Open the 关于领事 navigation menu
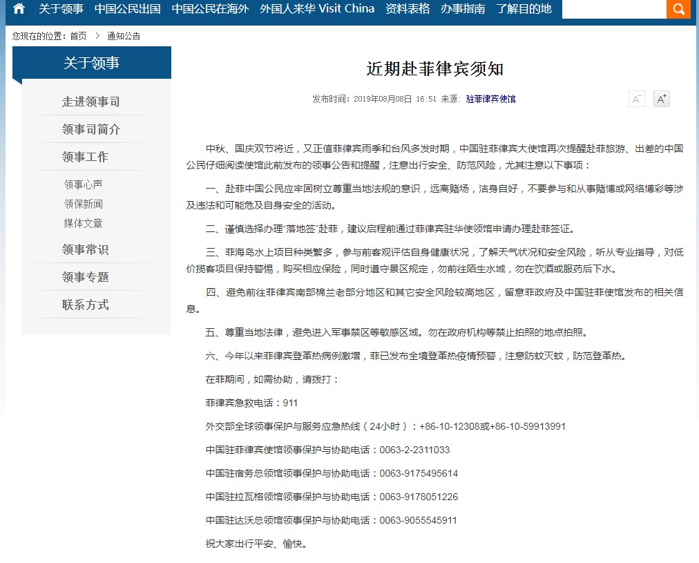The width and height of the screenshot is (699, 563). point(61,9)
